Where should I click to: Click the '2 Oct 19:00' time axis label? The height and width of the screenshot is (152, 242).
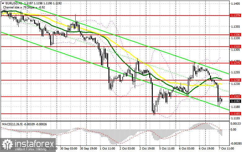pos(147,149)
